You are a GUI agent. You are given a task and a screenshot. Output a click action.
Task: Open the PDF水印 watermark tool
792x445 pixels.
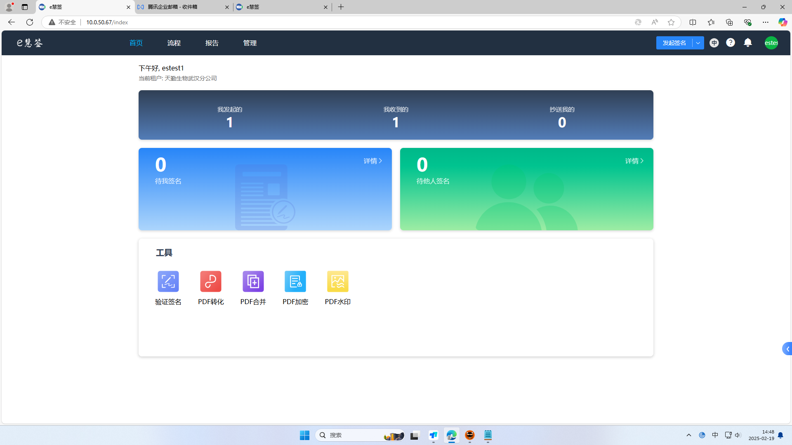click(337, 282)
